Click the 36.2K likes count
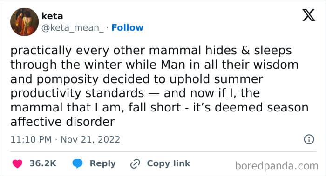 coord(43,163)
